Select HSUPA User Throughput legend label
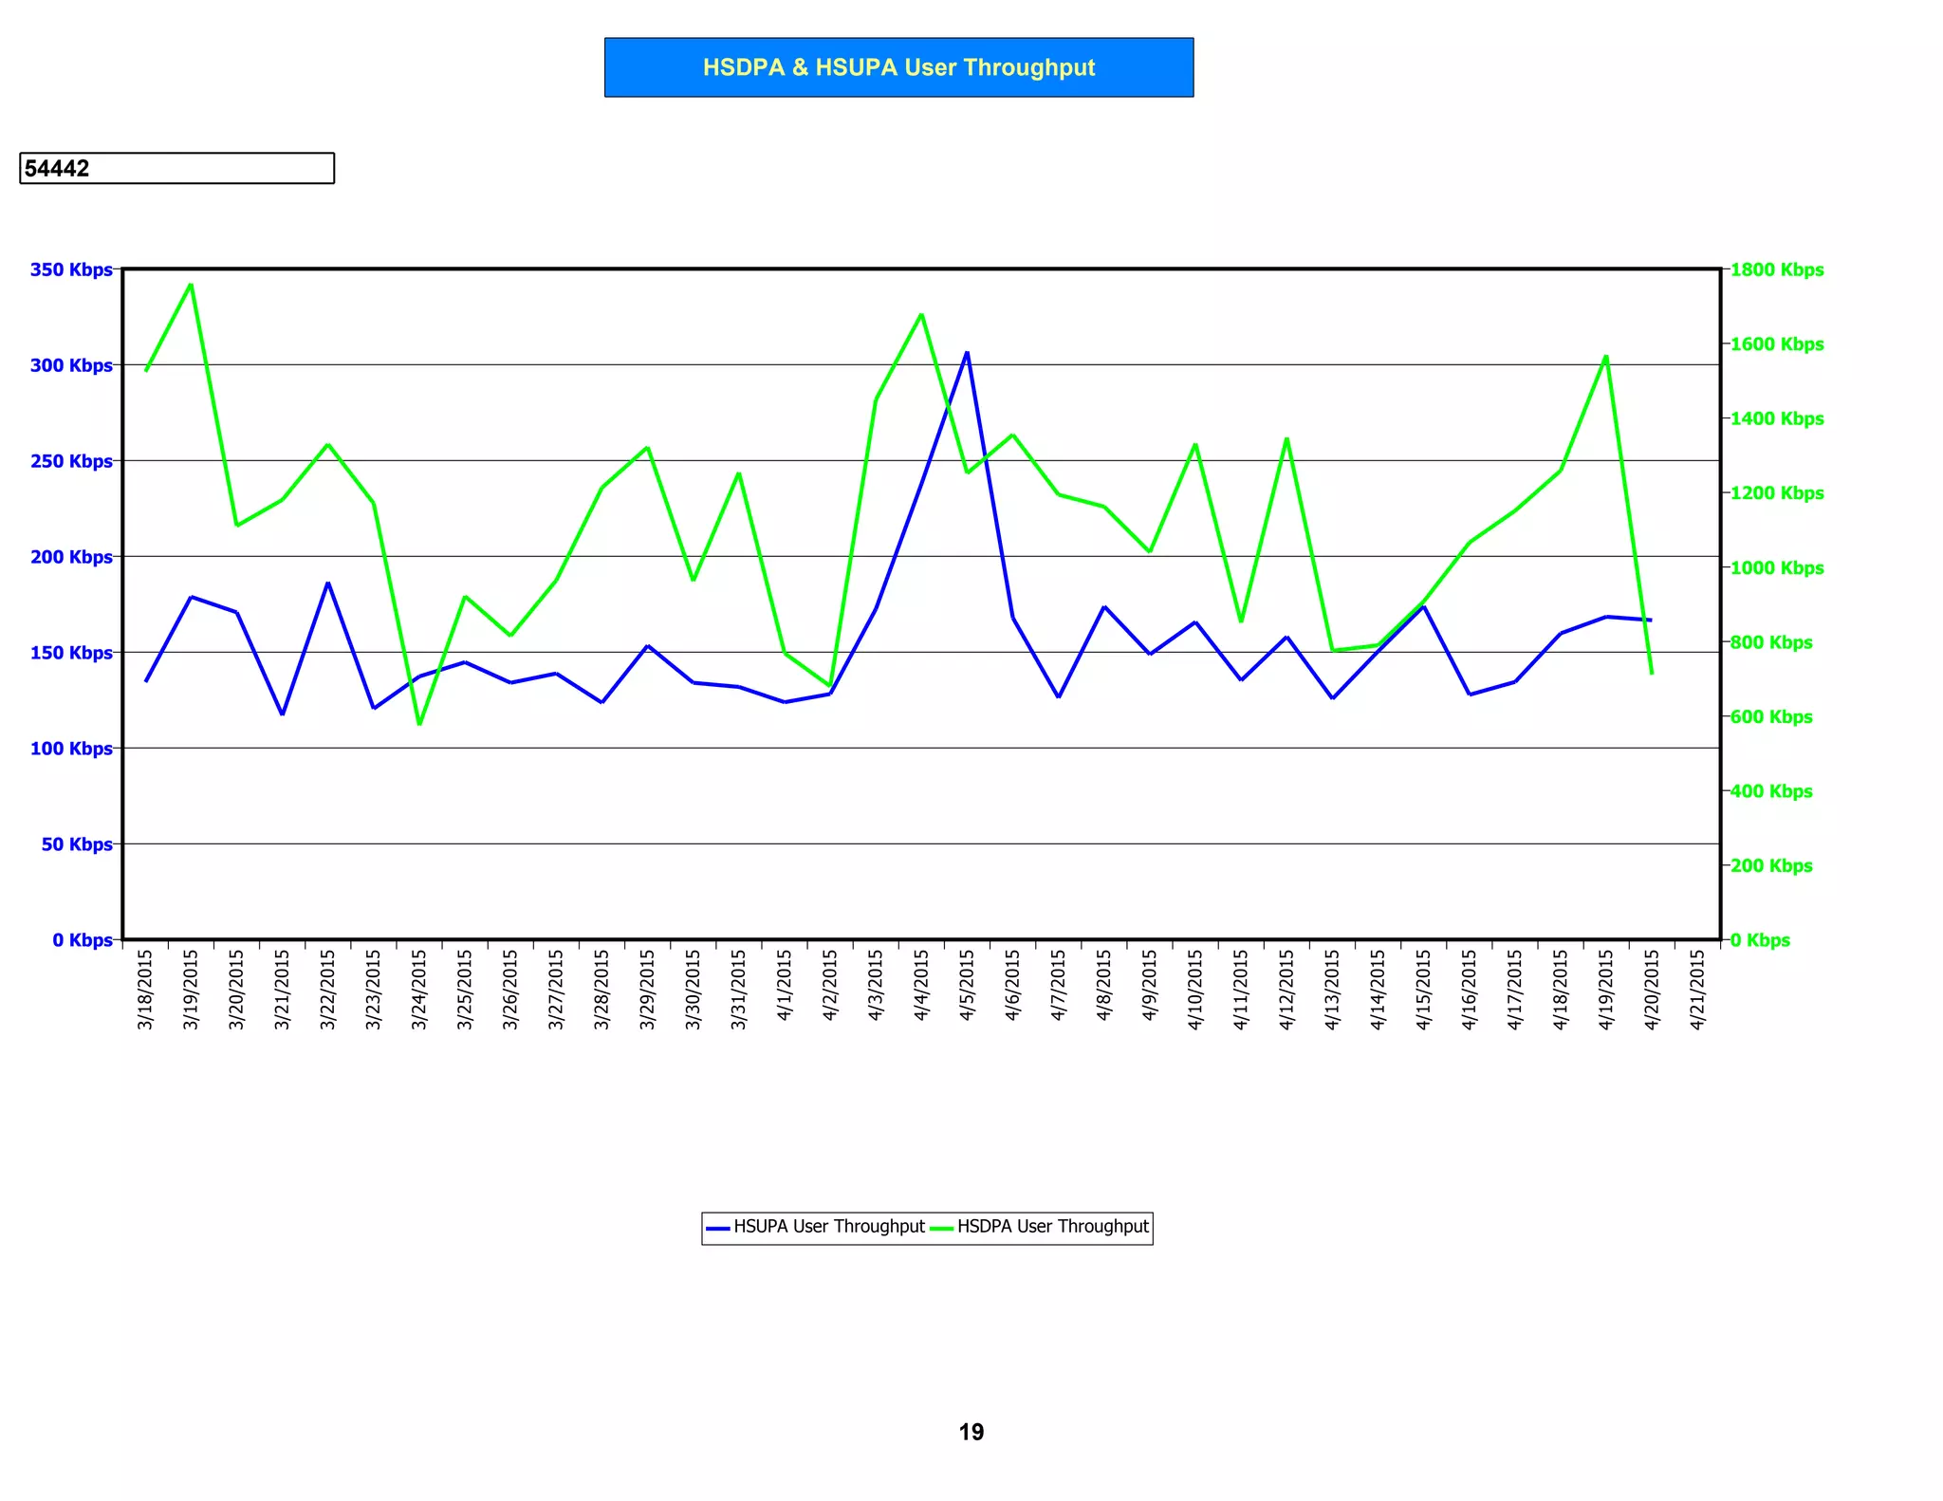The height and width of the screenshot is (1501, 1943). (x=828, y=1227)
